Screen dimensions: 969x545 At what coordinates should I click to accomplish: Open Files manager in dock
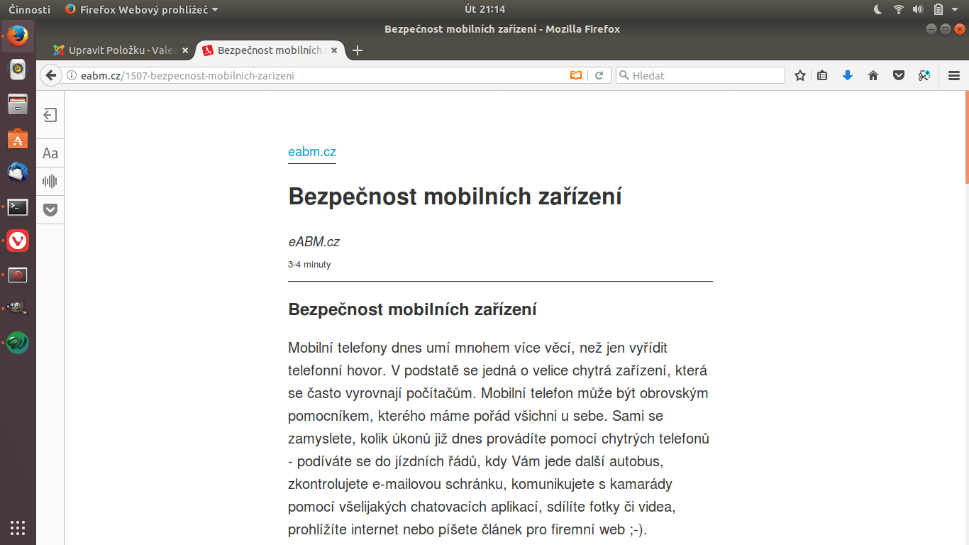point(18,104)
